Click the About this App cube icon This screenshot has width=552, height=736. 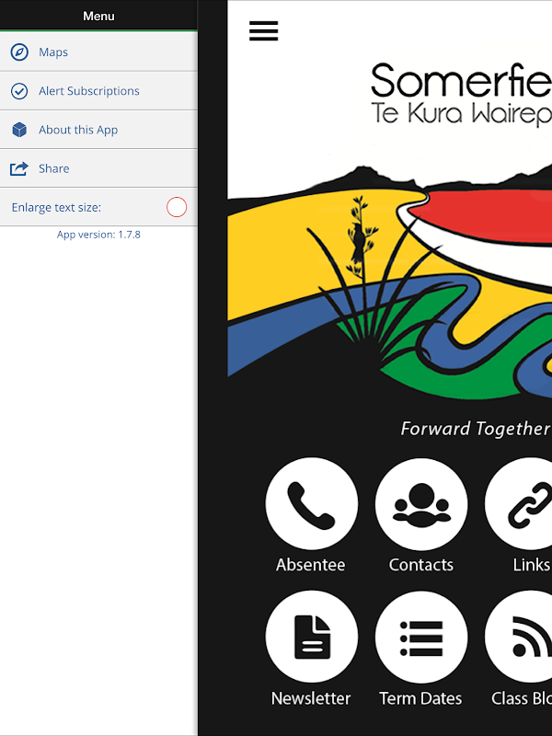19,130
